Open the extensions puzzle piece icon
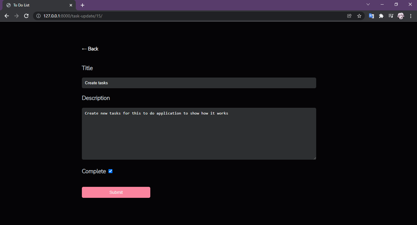This screenshot has width=417, height=225. coord(381,16)
